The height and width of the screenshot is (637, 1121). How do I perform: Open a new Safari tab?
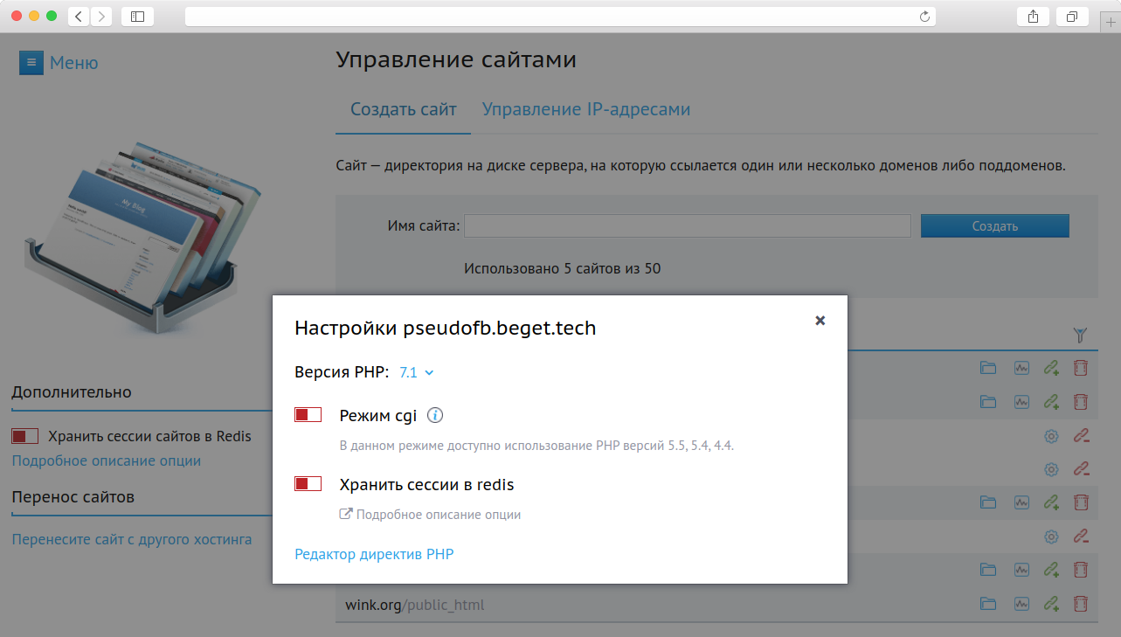click(x=1111, y=22)
